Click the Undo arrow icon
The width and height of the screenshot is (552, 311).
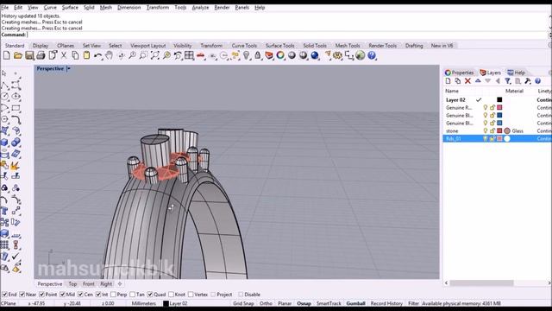pos(97,55)
